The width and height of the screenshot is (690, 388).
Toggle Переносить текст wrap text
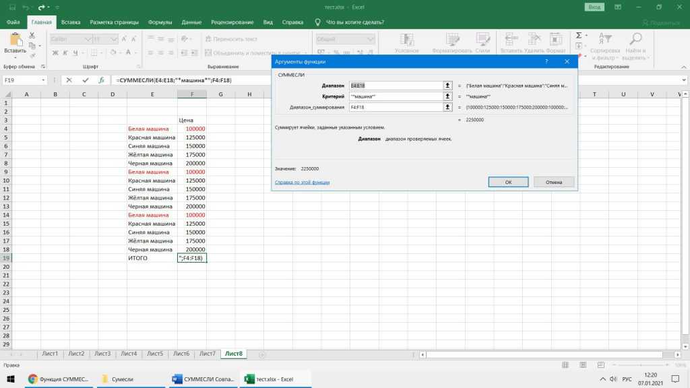(x=231, y=39)
